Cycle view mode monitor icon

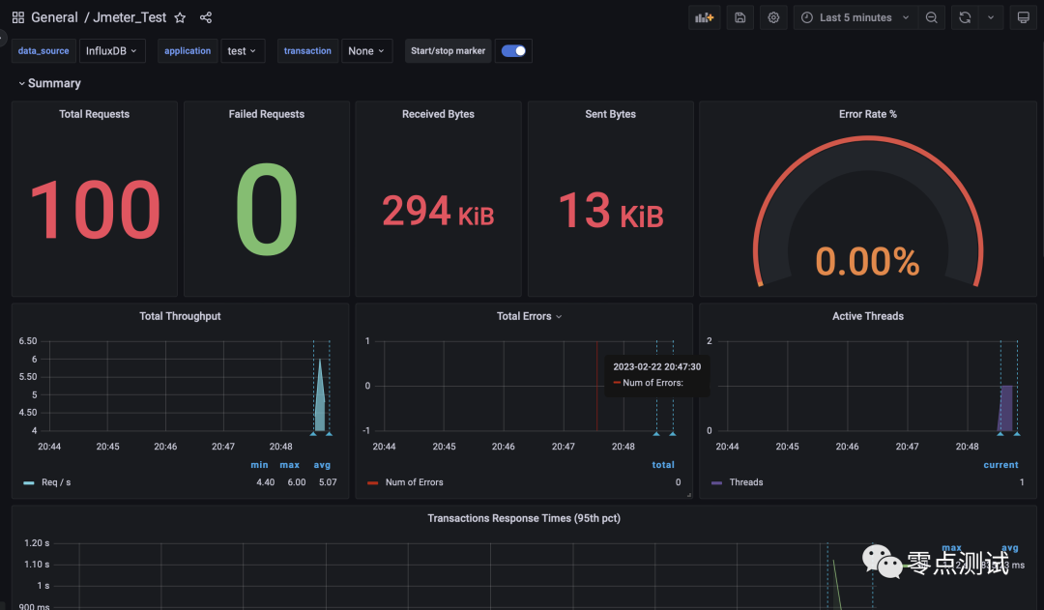pyautogui.click(x=1024, y=17)
